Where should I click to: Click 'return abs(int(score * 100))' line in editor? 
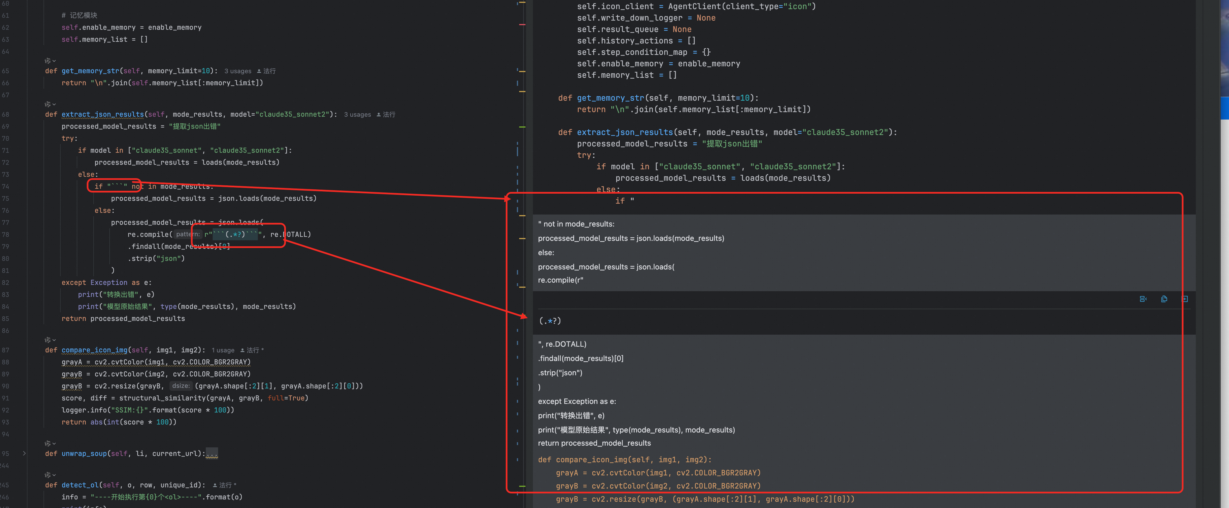click(x=119, y=422)
